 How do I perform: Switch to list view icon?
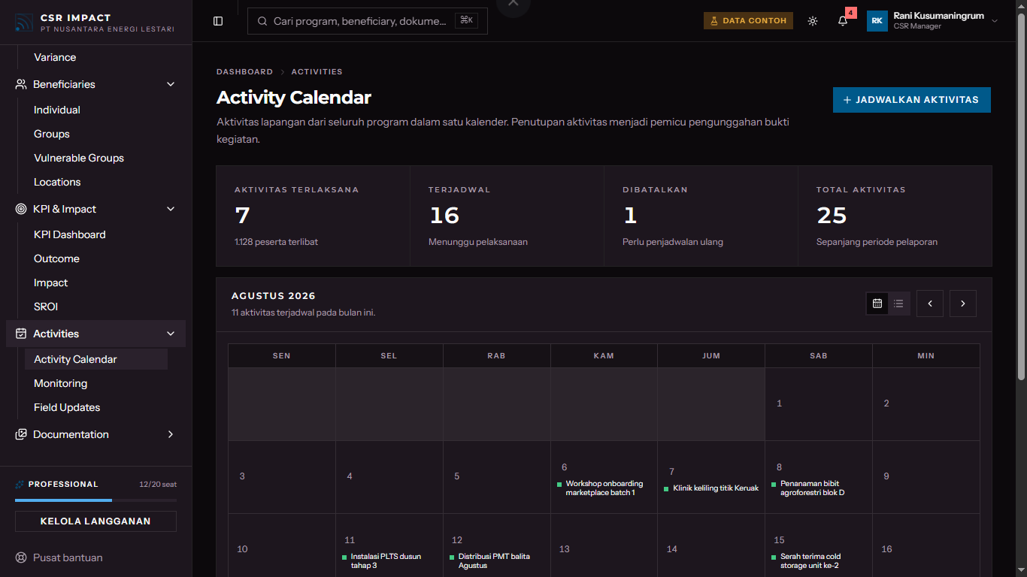(x=898, y=304)
